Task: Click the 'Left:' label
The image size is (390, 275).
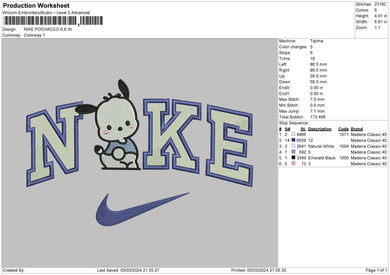Action: [x=283, y=64]
